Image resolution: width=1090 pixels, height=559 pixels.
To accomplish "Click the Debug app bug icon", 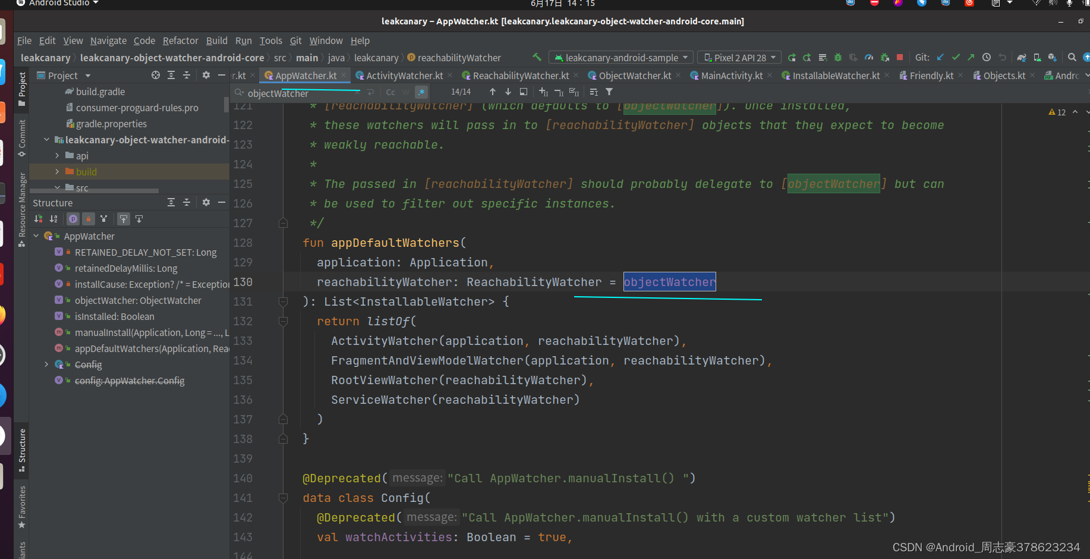I will click(838, 58).
